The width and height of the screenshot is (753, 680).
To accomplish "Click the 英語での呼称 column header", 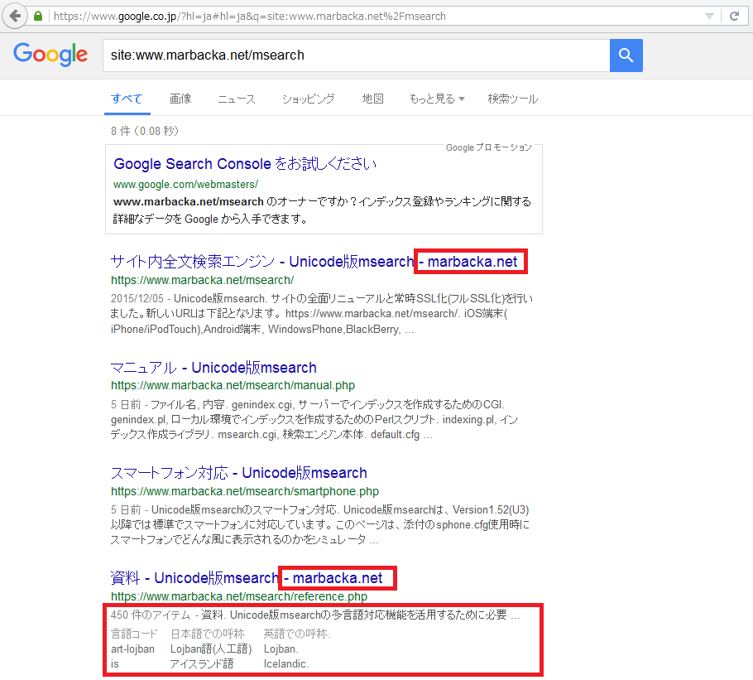I will click(x=297, y=634).
